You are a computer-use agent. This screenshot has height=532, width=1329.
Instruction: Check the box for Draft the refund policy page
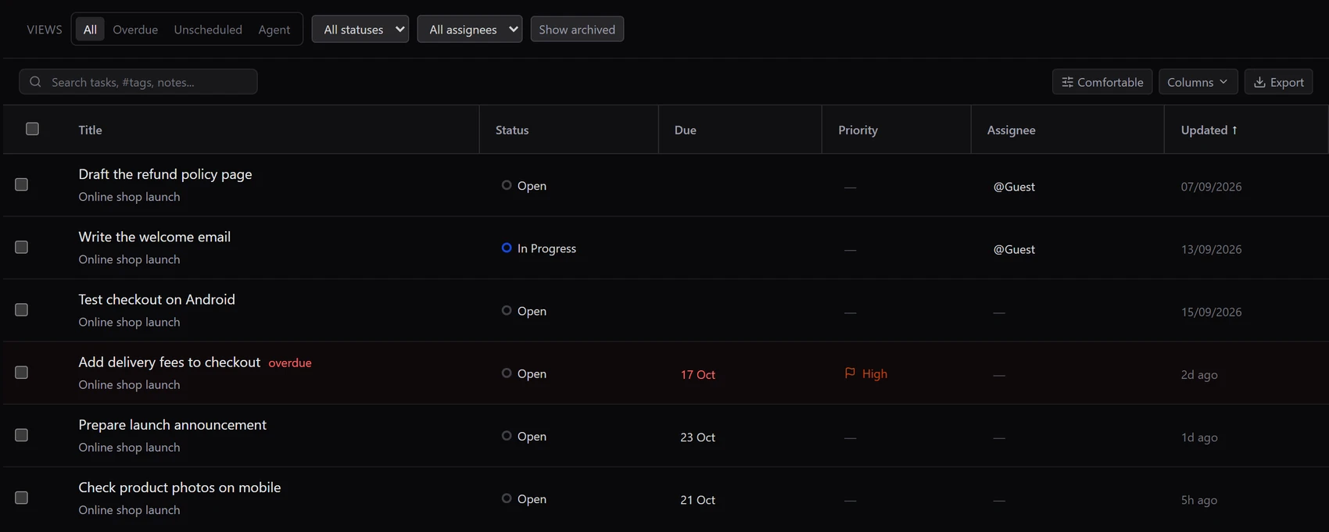(x=22, y=184)
